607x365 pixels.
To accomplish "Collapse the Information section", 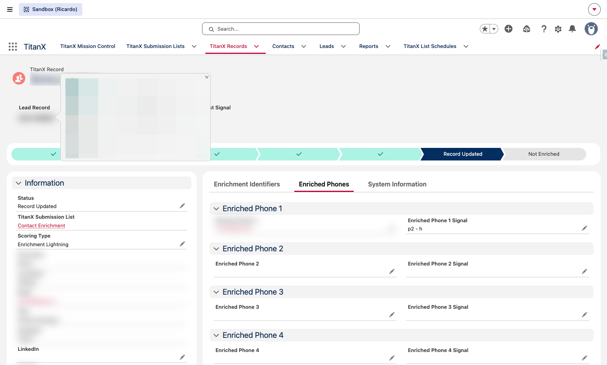I will [19, 183].
